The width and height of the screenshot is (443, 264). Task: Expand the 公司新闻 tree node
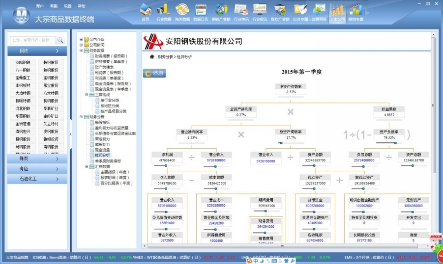(x=81, y=45)
